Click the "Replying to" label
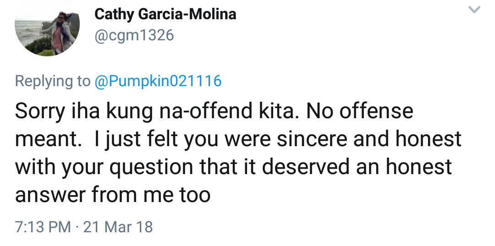 coord(53,81)
